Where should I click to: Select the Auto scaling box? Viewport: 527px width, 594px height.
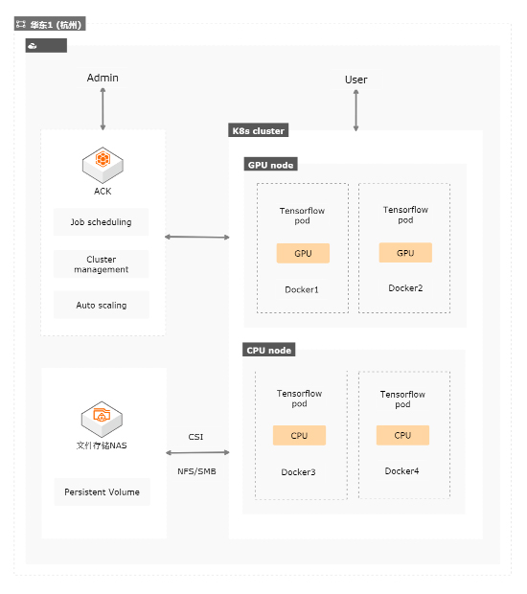click(x=102, y=305)
